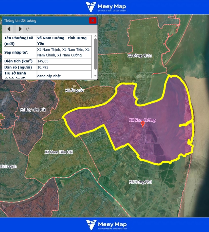
Task: Click the Meey Map logo in header
Action: pyautogui.click(x=106, y=7)
